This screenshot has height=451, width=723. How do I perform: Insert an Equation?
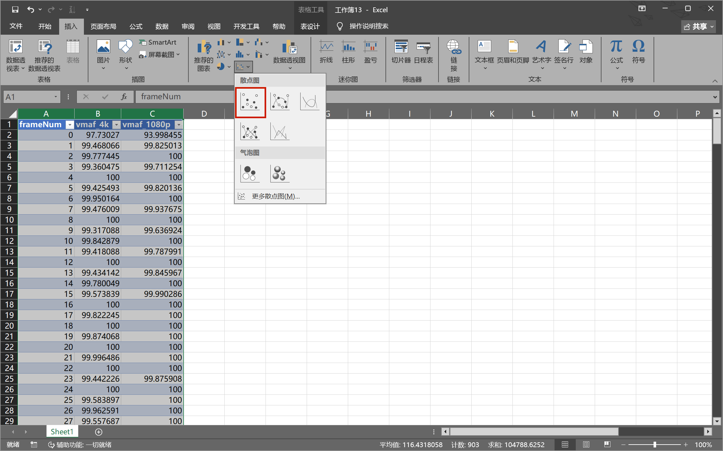coord(617,55)
